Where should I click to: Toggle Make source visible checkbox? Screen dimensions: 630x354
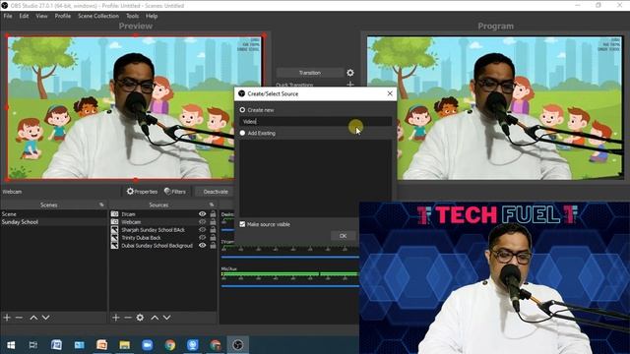click(242, 224)
